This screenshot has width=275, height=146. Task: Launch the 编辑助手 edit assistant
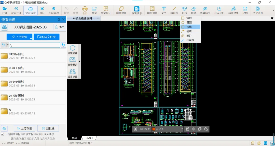point(137,10)
